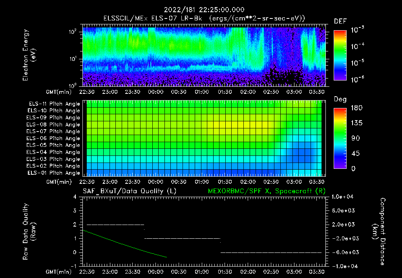Click the 10^-6 tick on DEF colorbar
402x278 pixels.
click(x=357, y=79)
